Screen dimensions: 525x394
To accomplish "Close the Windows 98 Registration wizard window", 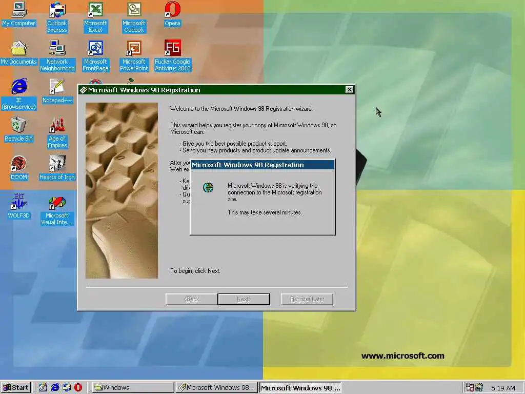I will click(349, 89).
